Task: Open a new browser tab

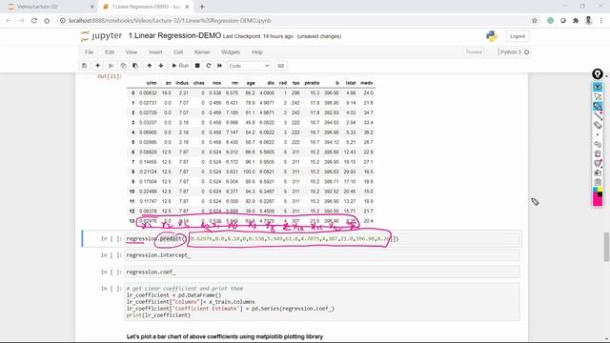Action: click(x=202, y=7)
